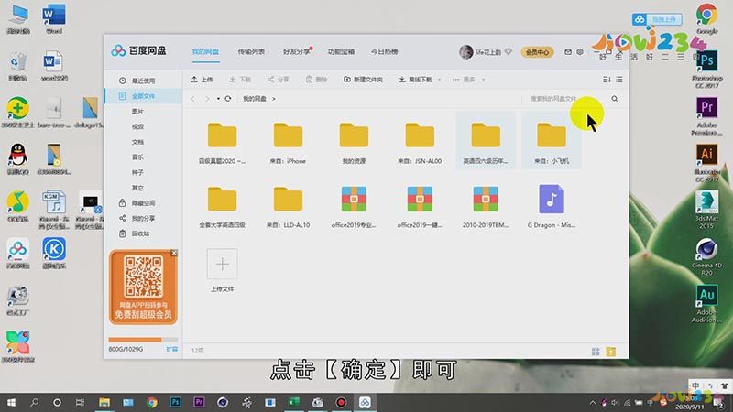Switch to the 我的网盘 tab
Viewport: 733px width, 412px height.
[x=205, y=51]
